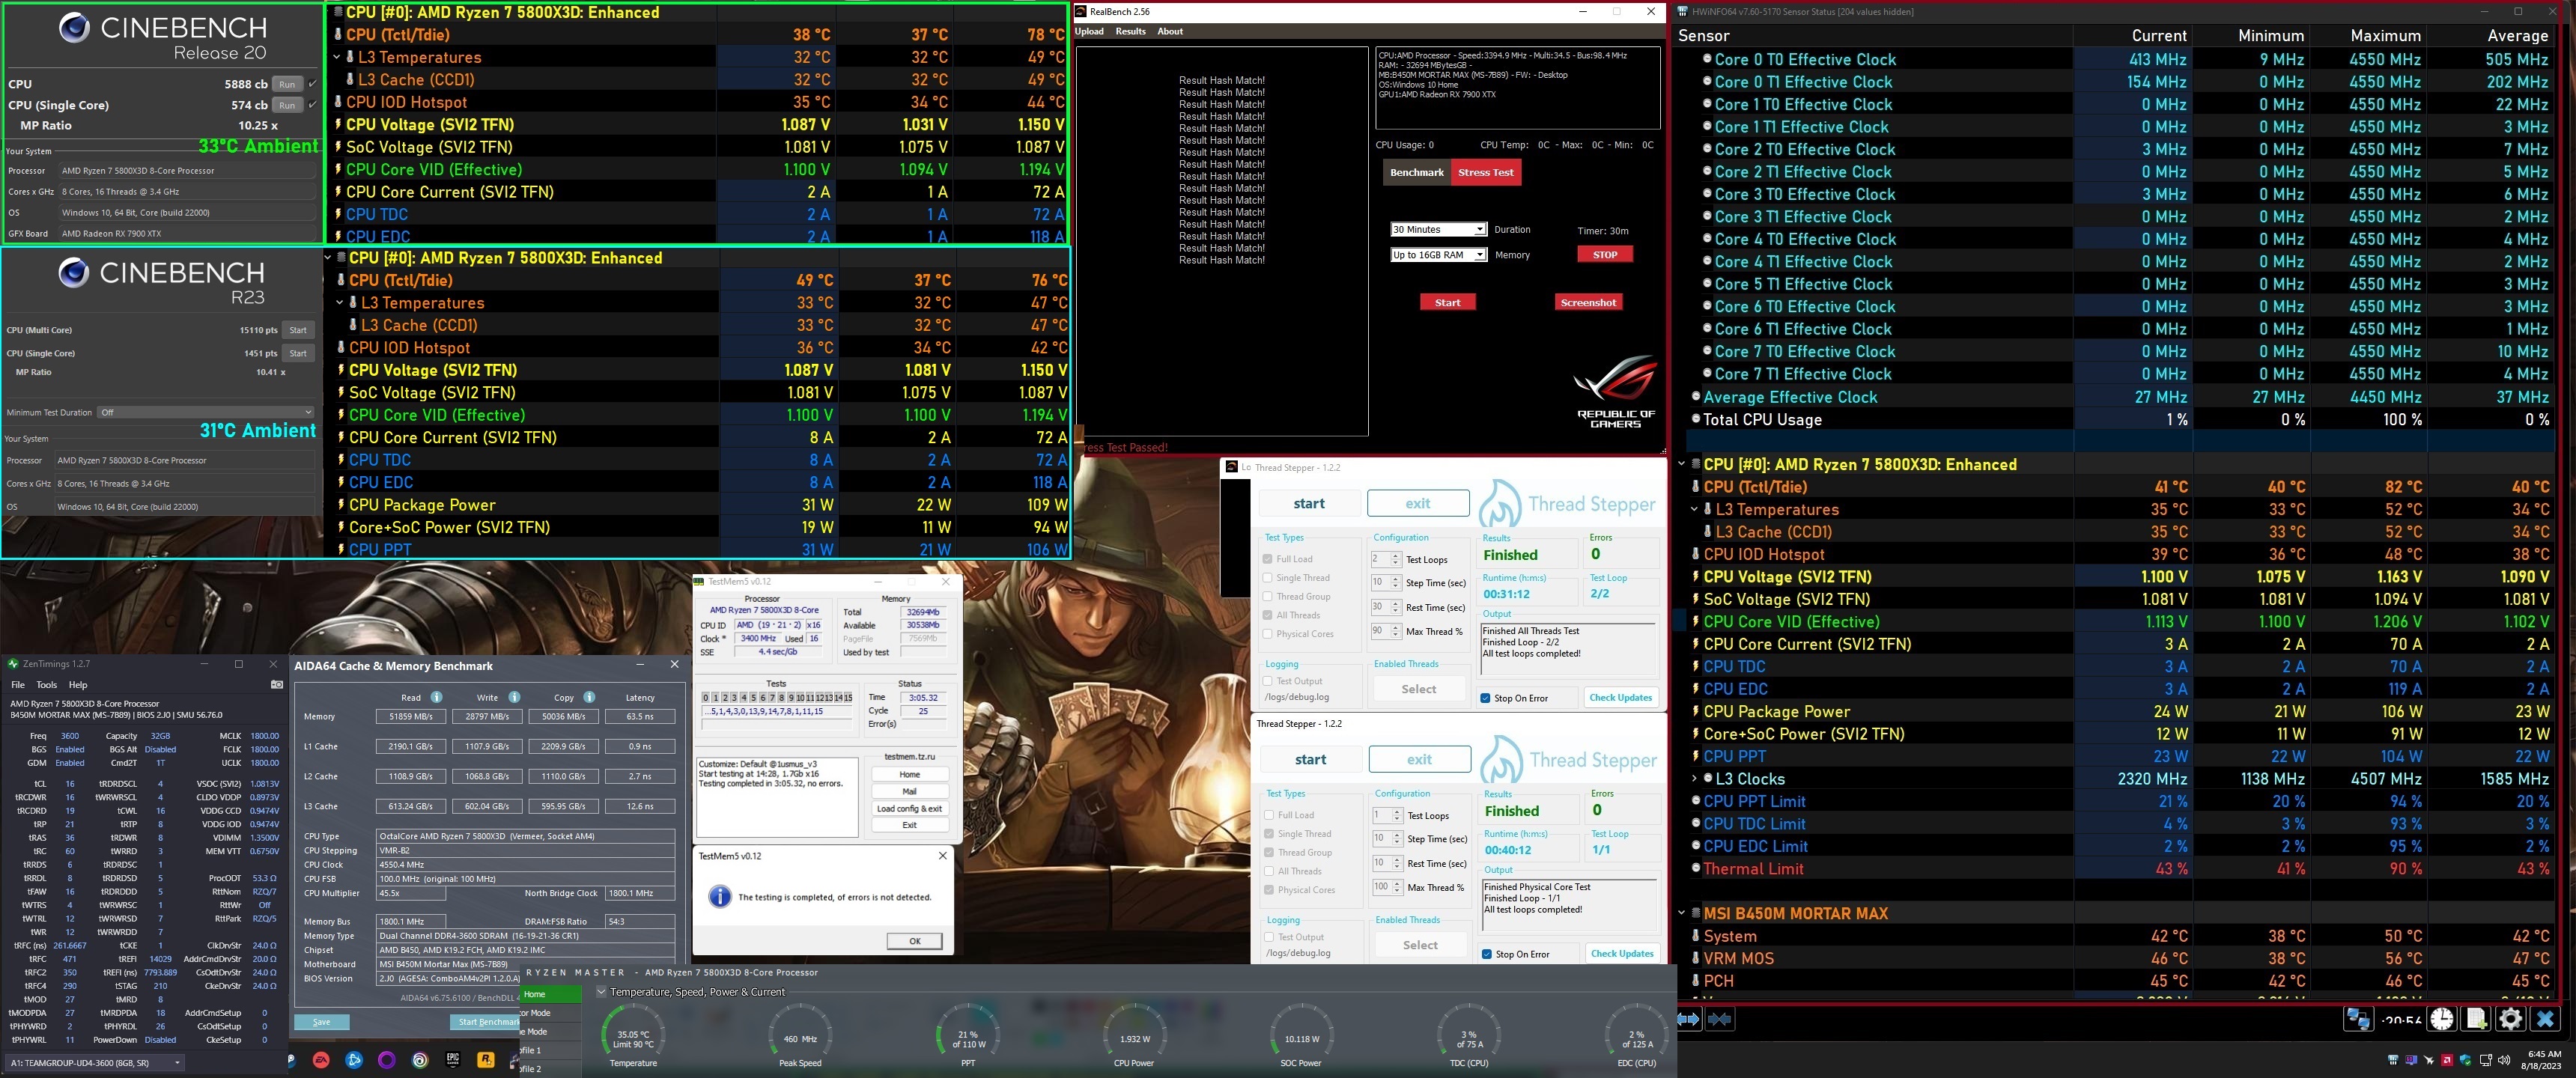Open the 30 Minutes duration dropdown
Screen dimensions: 2576x1078
click(1438, 229)
